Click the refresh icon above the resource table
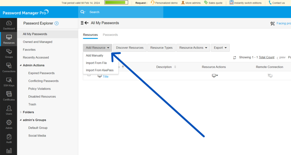This screenshot has height=155, width=291. [234, 58]
